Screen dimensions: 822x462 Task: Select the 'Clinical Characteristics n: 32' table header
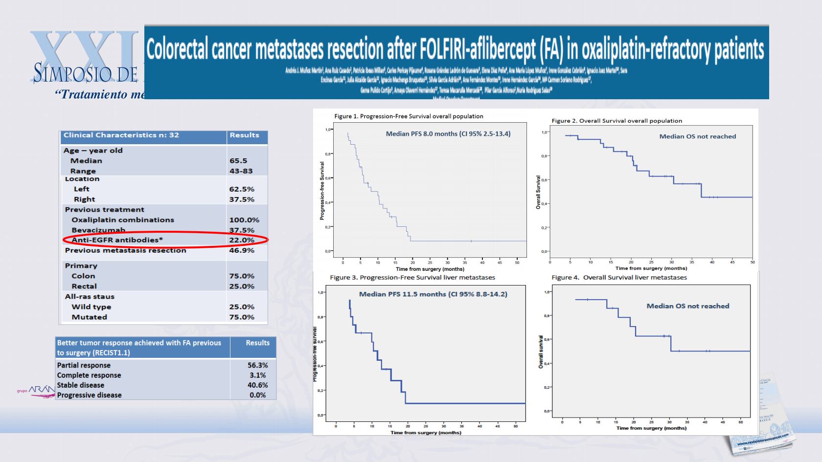(121, 135)
